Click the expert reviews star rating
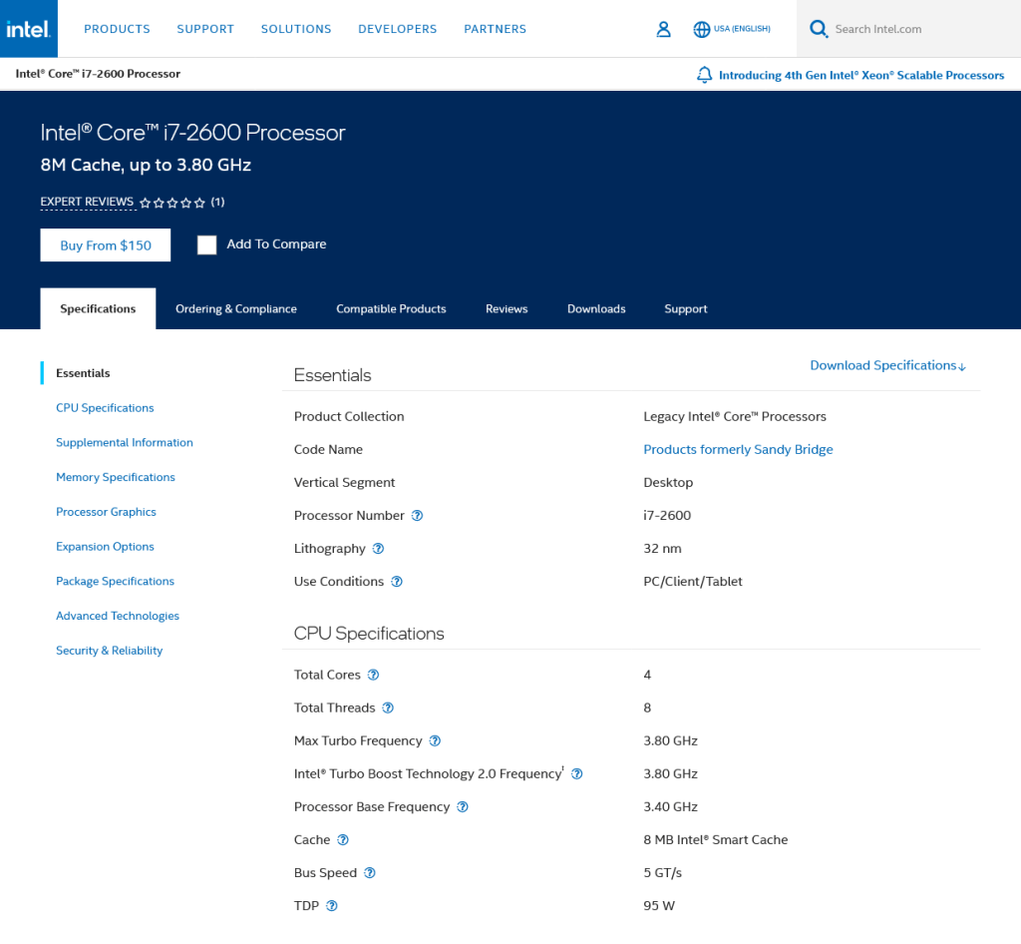The height and width of the screenshot is (944, 1021). (172, 203)
